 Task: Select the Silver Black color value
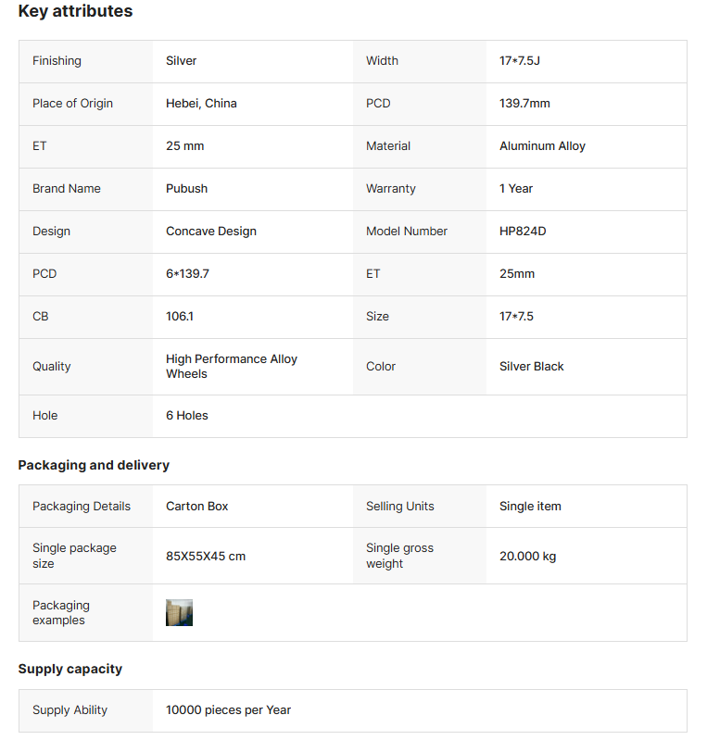tap(531, 367)
